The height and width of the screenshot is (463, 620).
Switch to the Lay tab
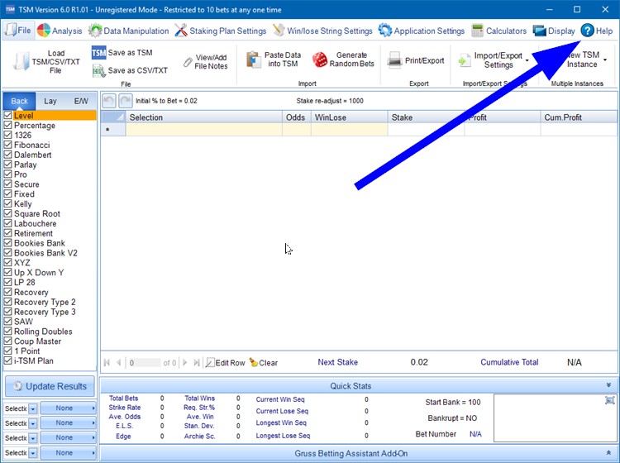pos(50,101)
